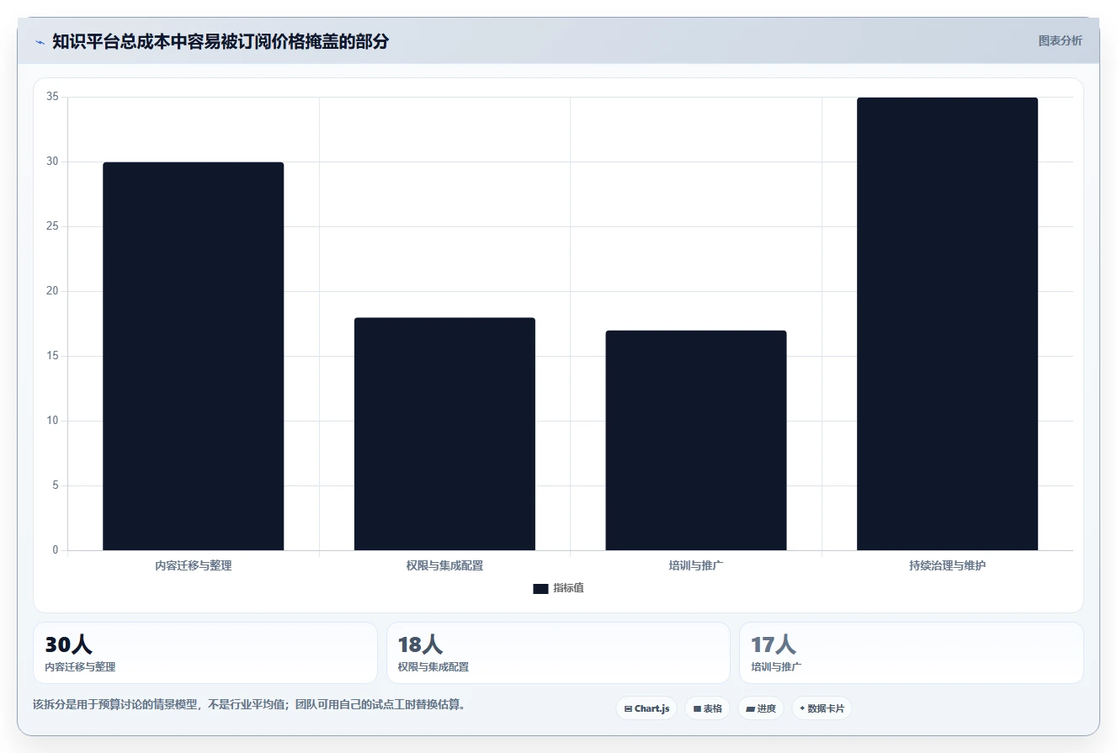Toggle the 指标值 legend swatch
This screenshot has height=753, width=1117.
[x=540, y=589]
